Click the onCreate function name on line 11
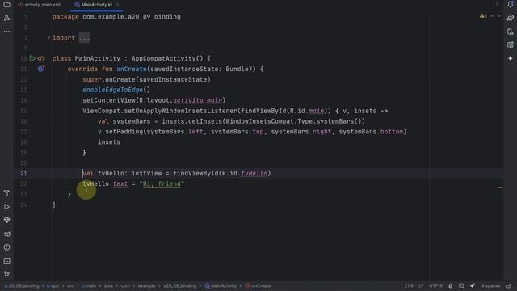 131,69
